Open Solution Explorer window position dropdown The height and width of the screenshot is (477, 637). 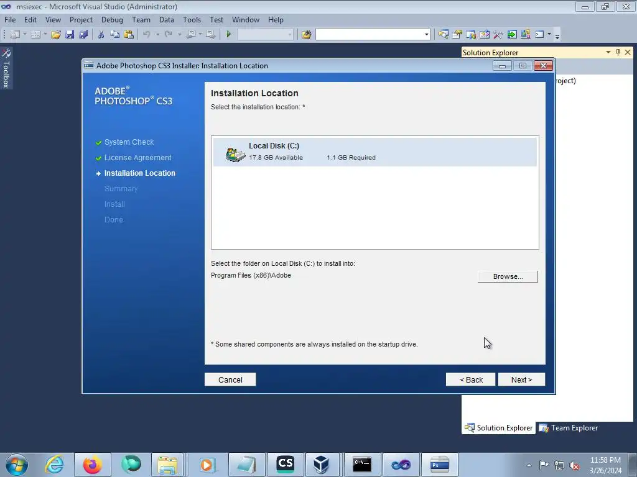point(608,52)
